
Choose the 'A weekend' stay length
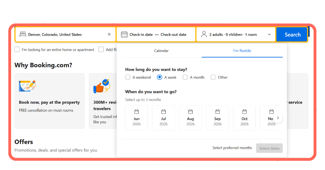(x=128, y=77)
